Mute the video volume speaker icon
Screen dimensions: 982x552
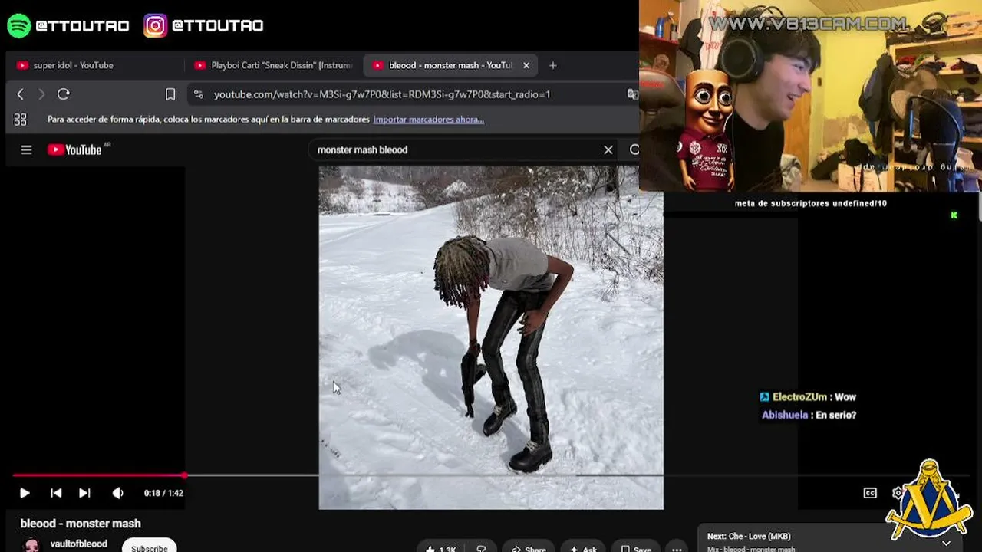[x=117, y=493]
